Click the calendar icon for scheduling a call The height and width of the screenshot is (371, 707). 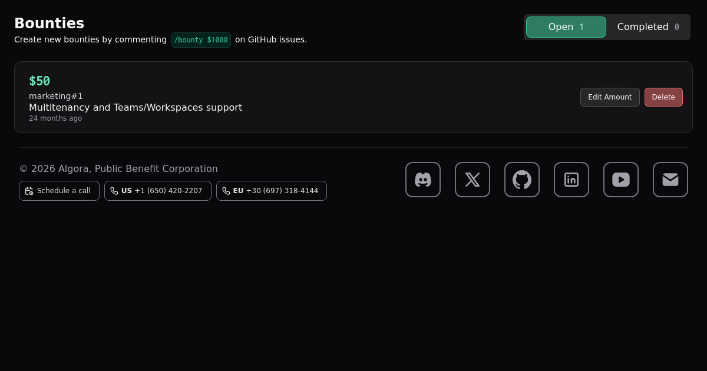click(x=29, y=191)
